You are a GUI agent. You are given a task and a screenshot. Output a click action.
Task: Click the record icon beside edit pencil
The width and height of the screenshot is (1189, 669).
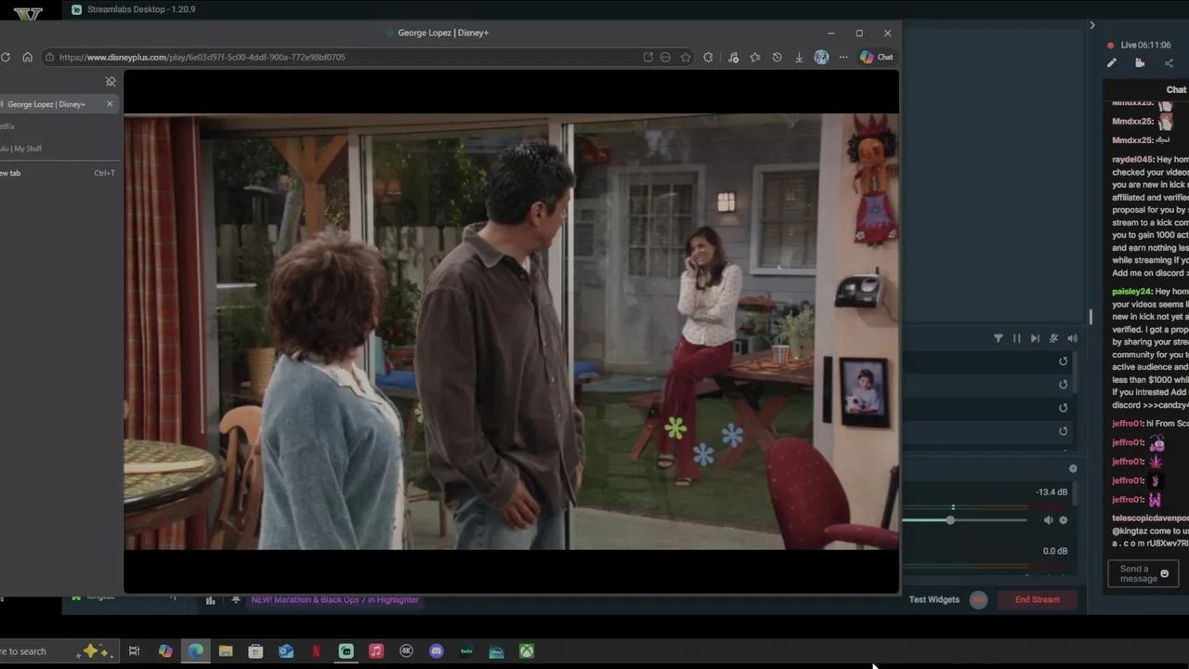(1140, 63)
